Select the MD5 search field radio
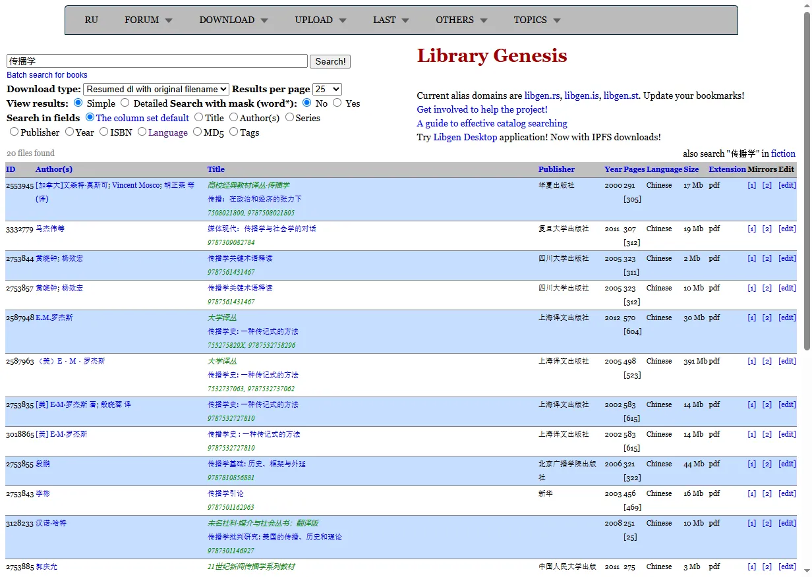 tap(197, 132)
